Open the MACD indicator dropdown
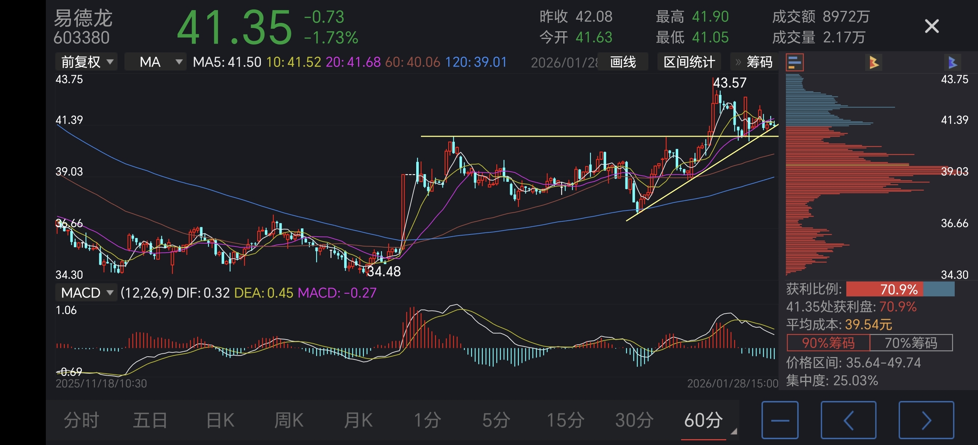The height and width of the screenshot is (445, 978). 86,293
